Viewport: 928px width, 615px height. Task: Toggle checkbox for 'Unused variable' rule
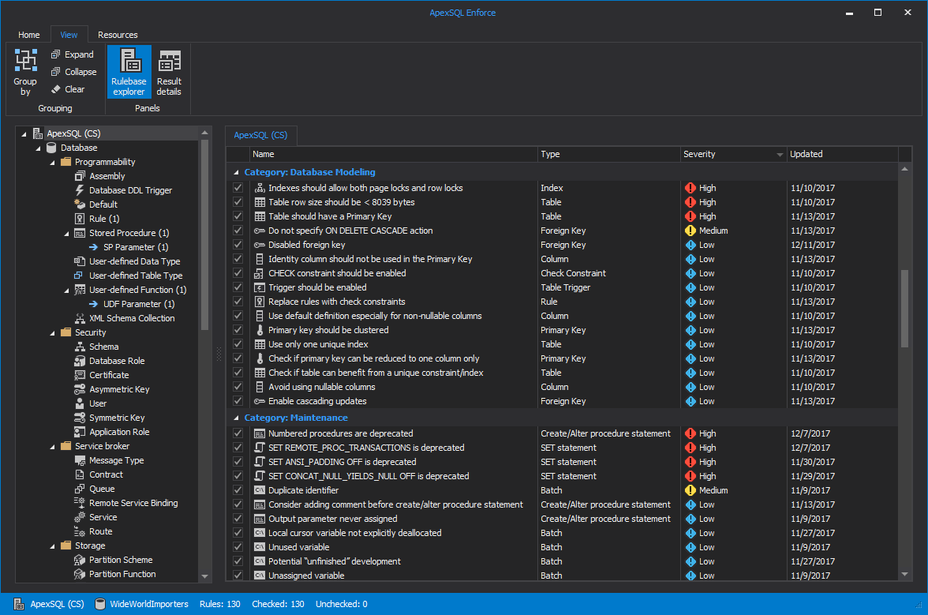pyautogui.click(x=238, y=547)
